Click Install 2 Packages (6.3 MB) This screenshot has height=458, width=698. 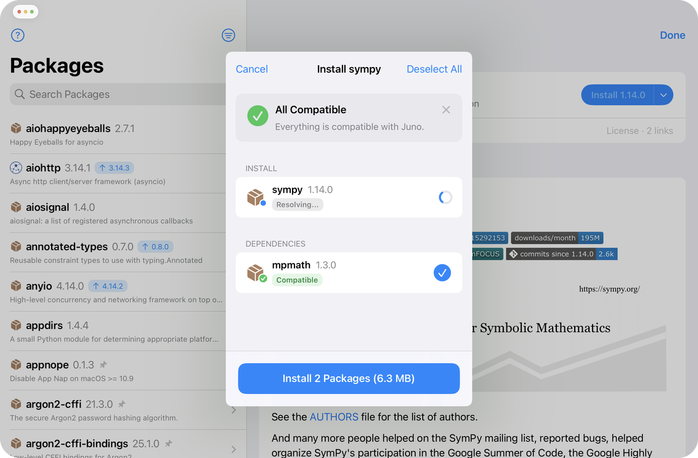(x=349, y=379)
